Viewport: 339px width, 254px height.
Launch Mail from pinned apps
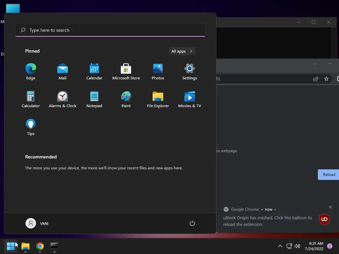(63, 72)
